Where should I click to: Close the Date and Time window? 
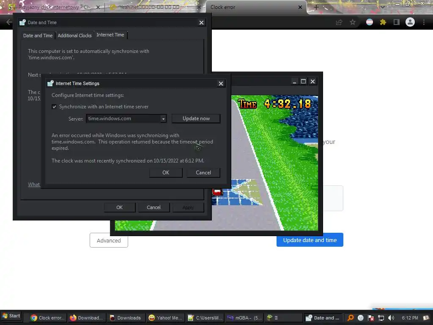coord(201,23)
